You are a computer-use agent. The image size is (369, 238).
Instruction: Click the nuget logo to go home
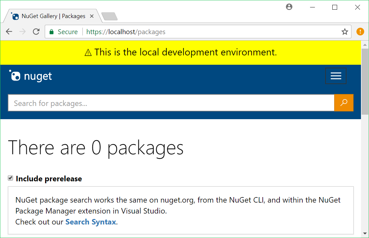coord(30,76)
